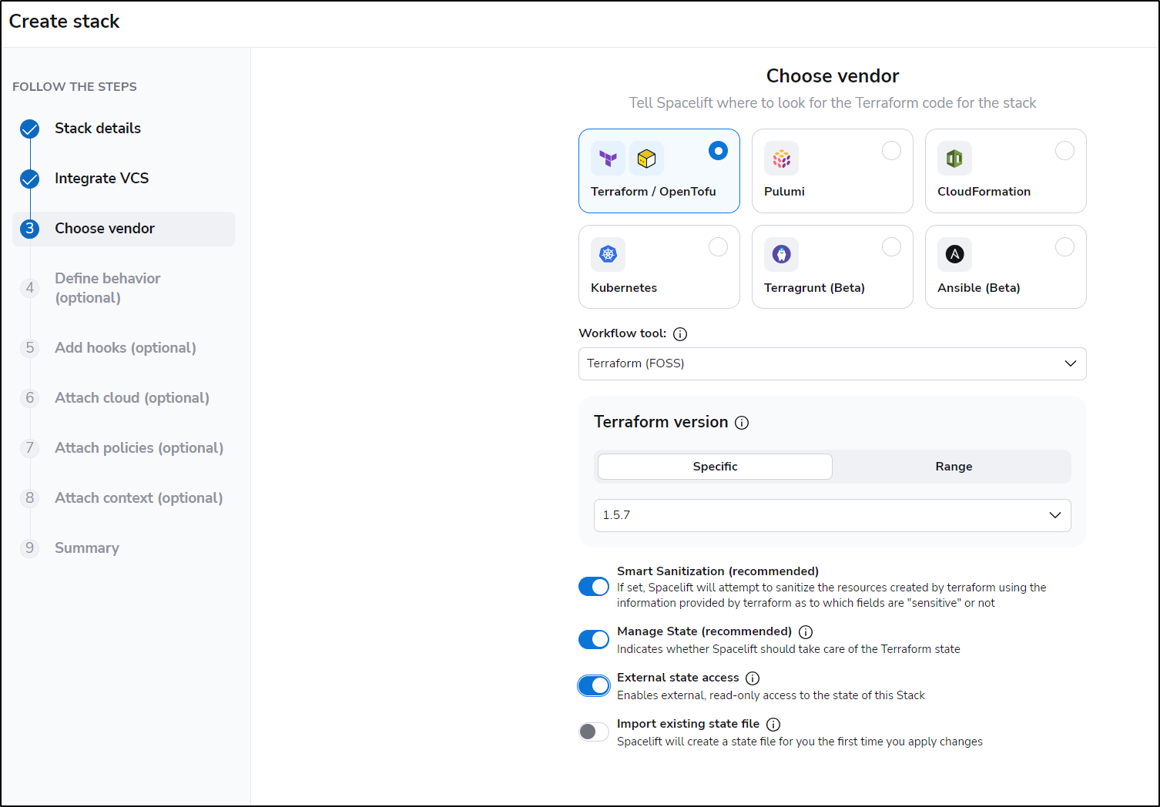Select the Choose vendor step
Viewport: 1160px width, 807px height.
pos(123,229)
